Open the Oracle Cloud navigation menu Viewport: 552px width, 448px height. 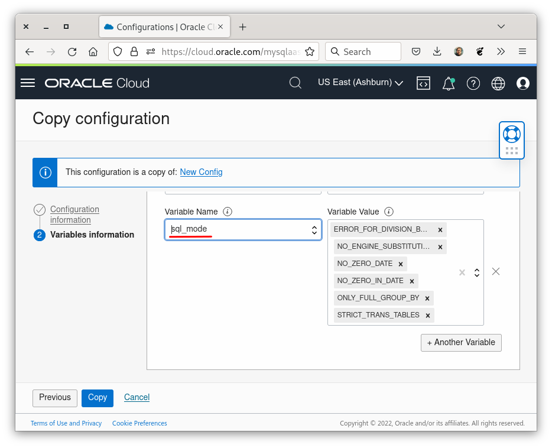click(27, 83)
